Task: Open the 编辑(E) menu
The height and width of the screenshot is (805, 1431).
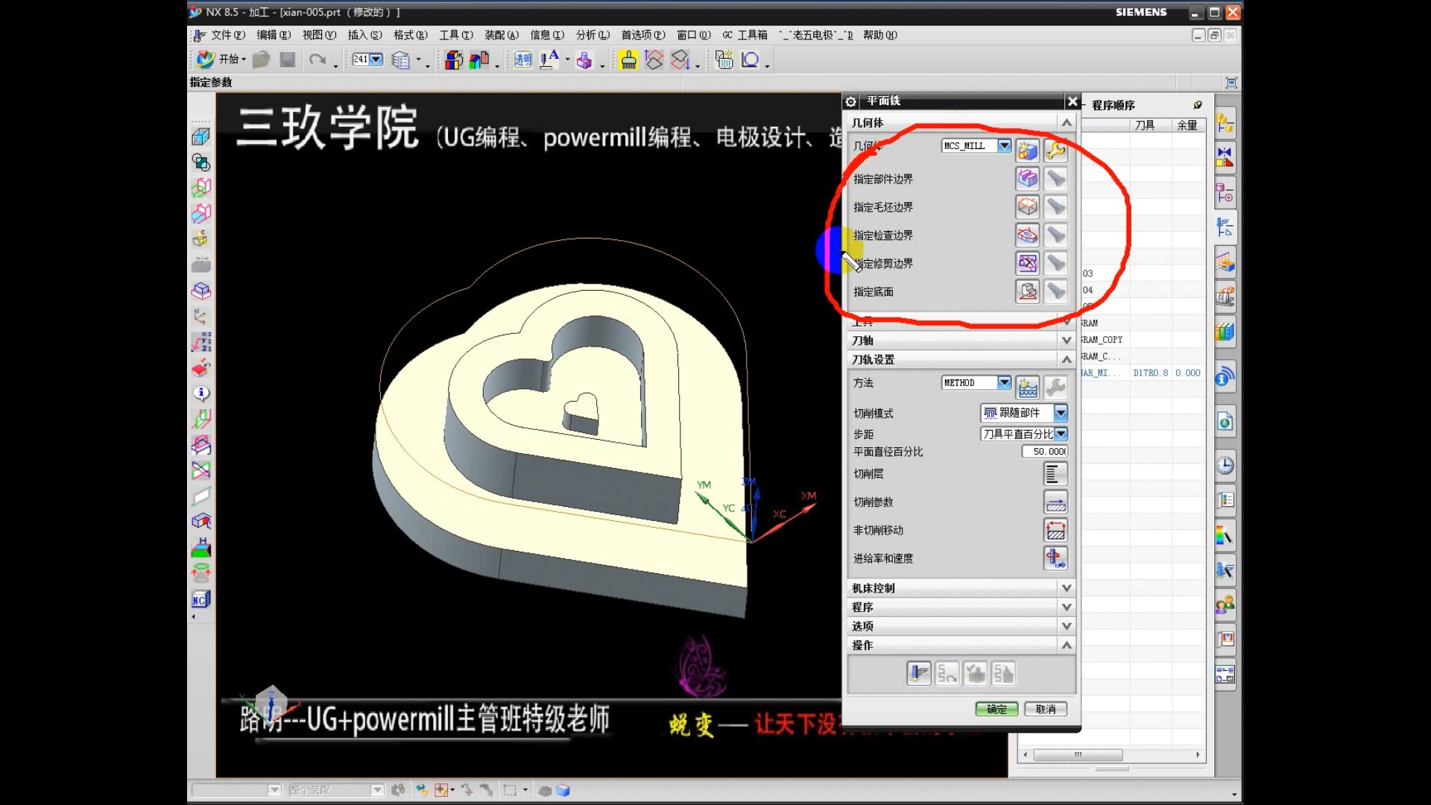Action: coord(274,35)
